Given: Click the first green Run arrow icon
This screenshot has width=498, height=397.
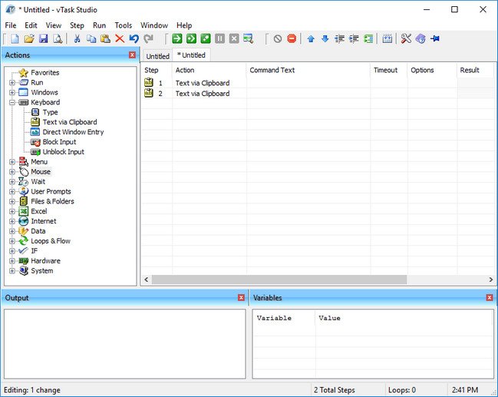Looking at the screenshot, I should (177, 38).
